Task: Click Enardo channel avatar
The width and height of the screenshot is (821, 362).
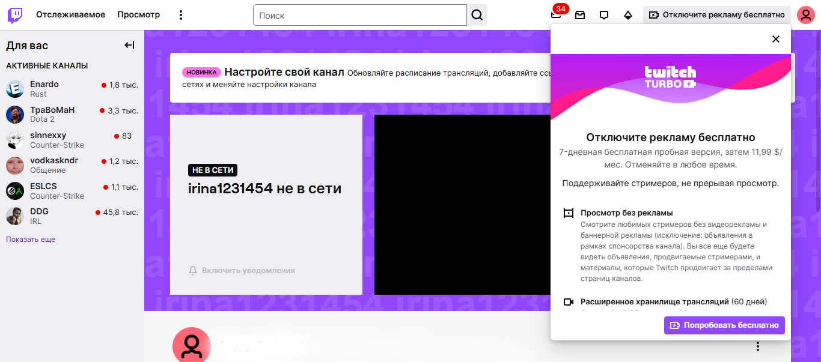Action: pyautogui.click(x=15, y=89)
